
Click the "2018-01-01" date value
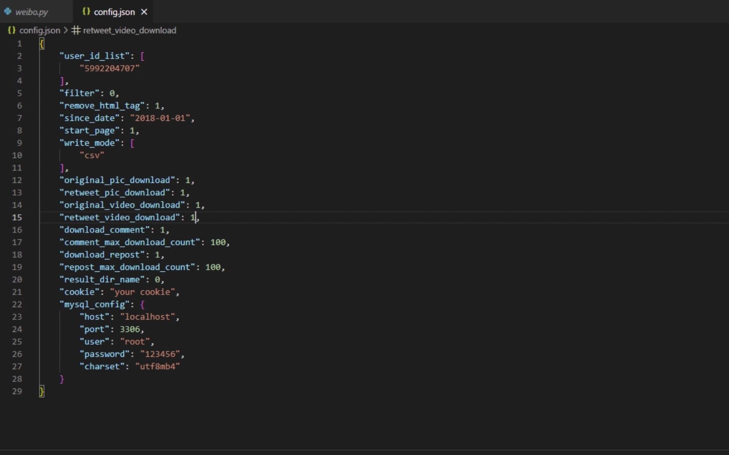click(160, 118)
